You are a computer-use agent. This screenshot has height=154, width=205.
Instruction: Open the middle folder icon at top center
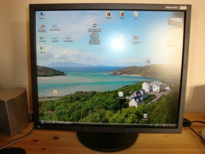(122, 14)
